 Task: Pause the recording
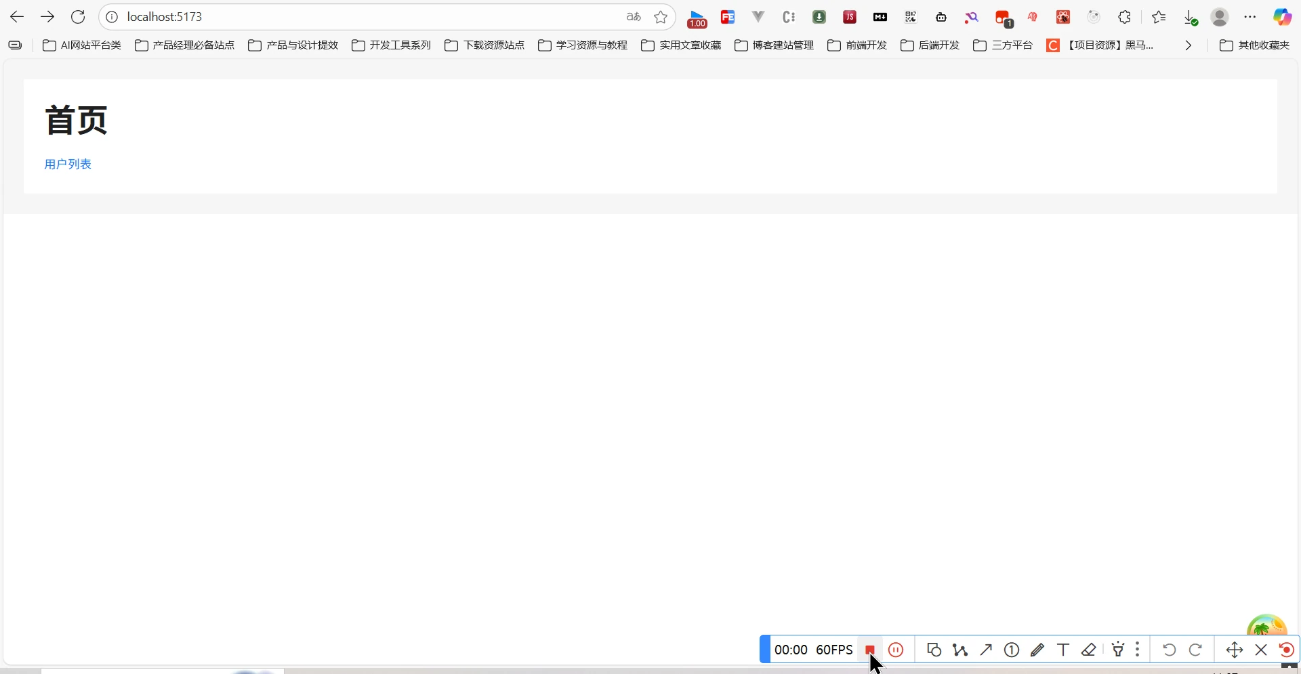[896, 650]
